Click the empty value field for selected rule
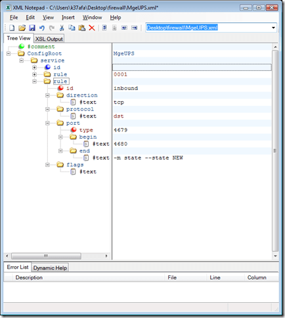285x318 pixels. click(x=192, y=68)
